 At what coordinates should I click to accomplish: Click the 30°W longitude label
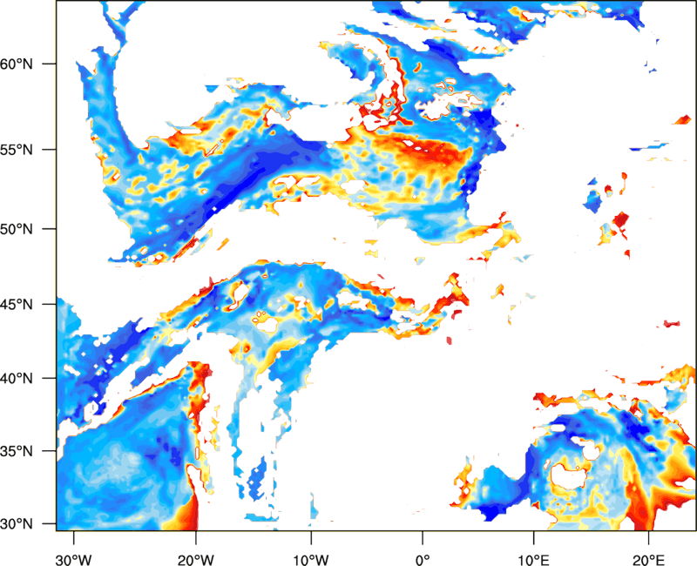[x=73, y=560]
